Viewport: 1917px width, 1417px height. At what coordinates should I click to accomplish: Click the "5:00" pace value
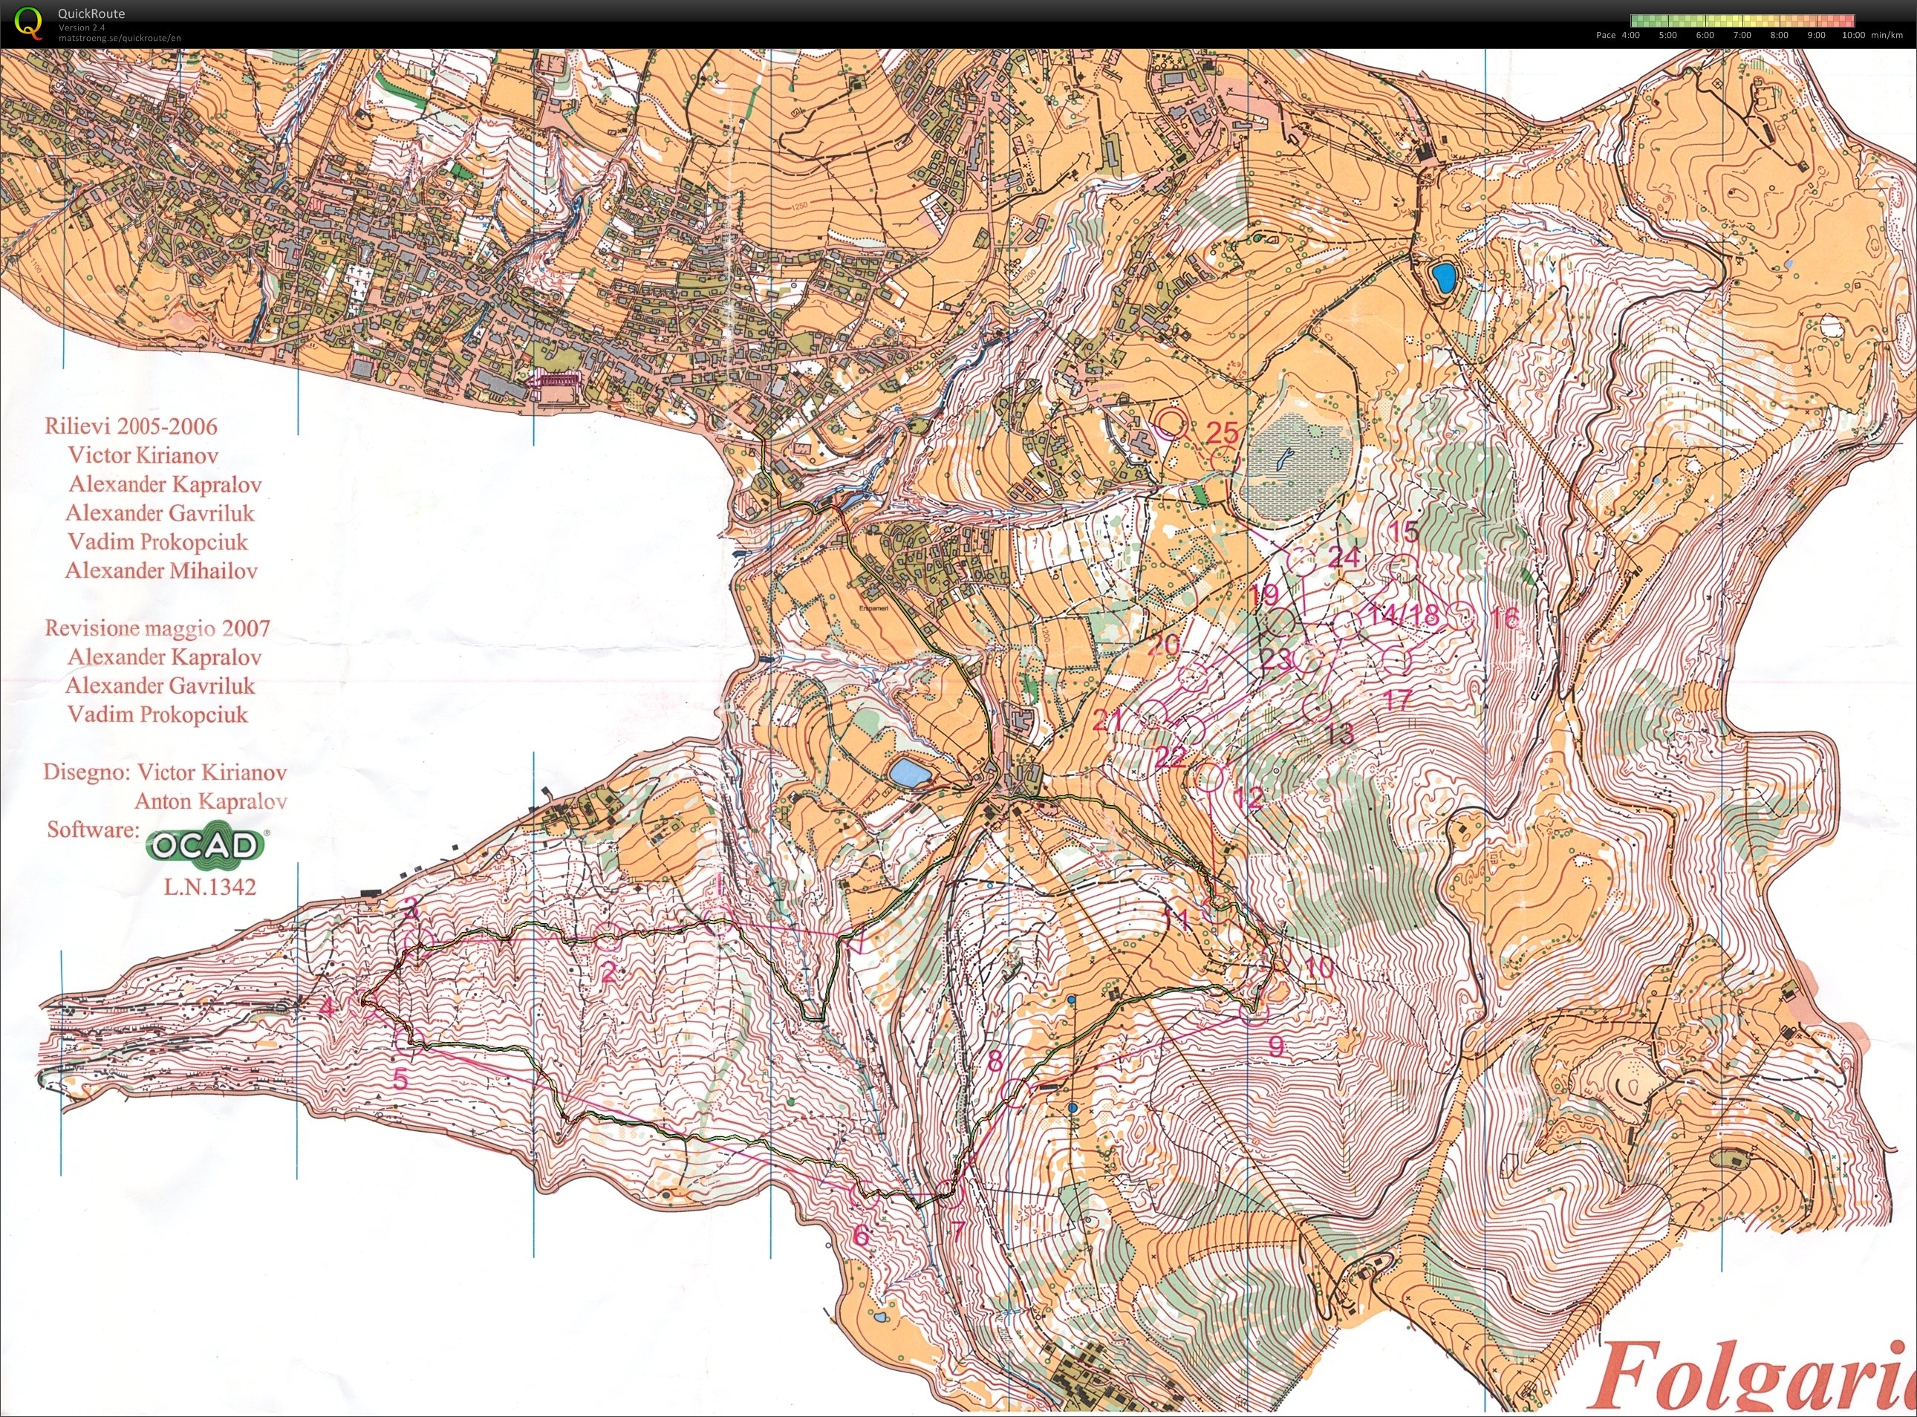[1667, 35]
